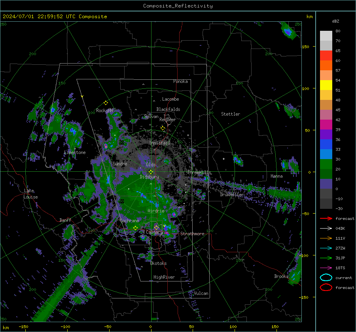Screen dimensions: 356x332
Task: Click the Strathmore label
Action: (x=192, y=234)
